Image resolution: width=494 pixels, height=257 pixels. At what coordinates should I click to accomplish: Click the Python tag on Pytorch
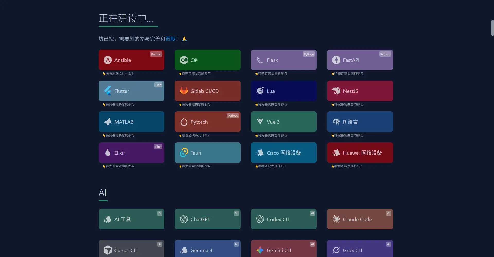click(x=233, y=116)
